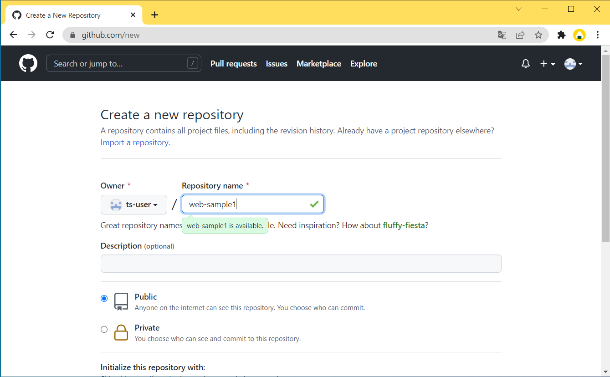View site information via lock icon
Image resolution: width=610 pixels, height=377 pixels.
click(x=72, y=35)
